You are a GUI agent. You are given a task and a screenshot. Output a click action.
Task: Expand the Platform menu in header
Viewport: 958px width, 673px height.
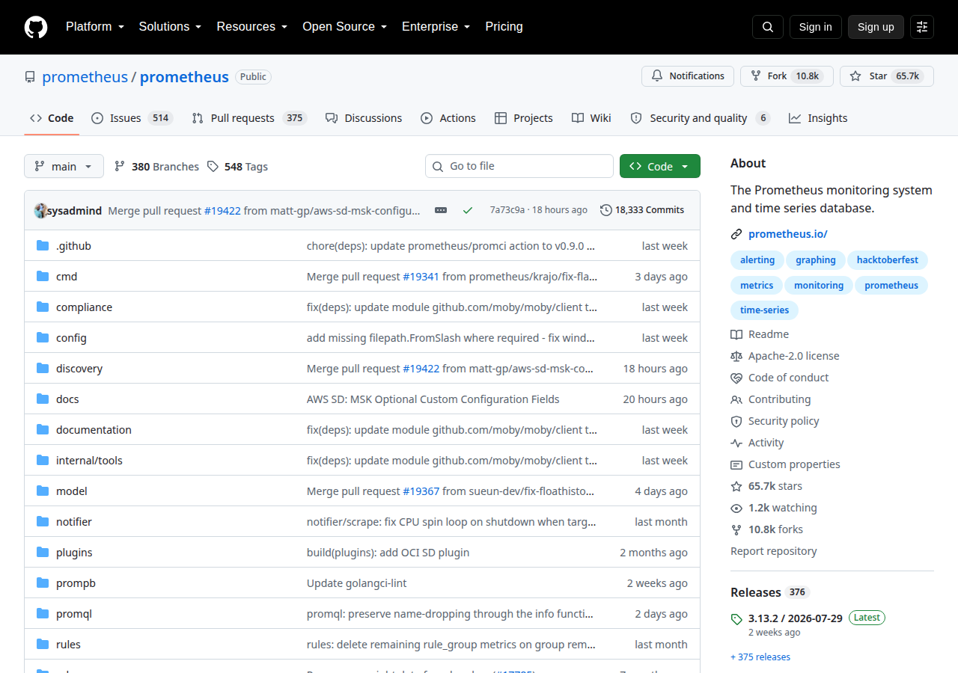pyautogui.click(x=94, y=27)
